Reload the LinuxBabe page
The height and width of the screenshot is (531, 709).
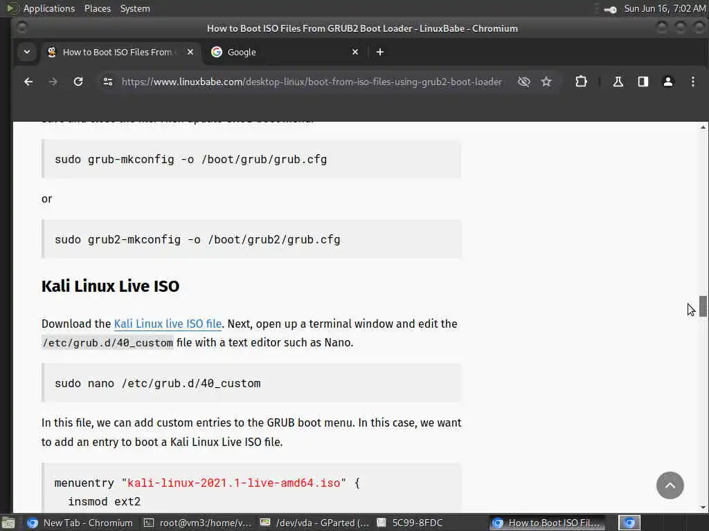point(78,82)
